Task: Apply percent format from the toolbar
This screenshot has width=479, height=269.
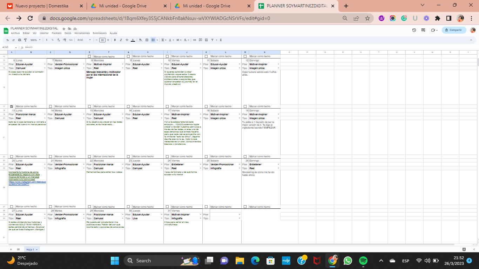Action: pos(53,40)
